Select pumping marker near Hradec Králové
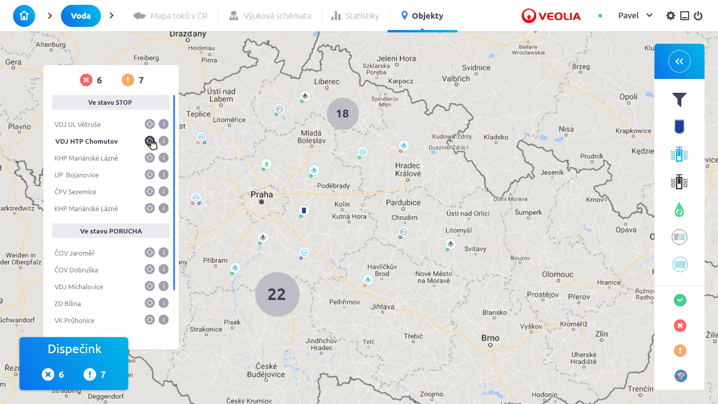 click(x=404, y=145)
